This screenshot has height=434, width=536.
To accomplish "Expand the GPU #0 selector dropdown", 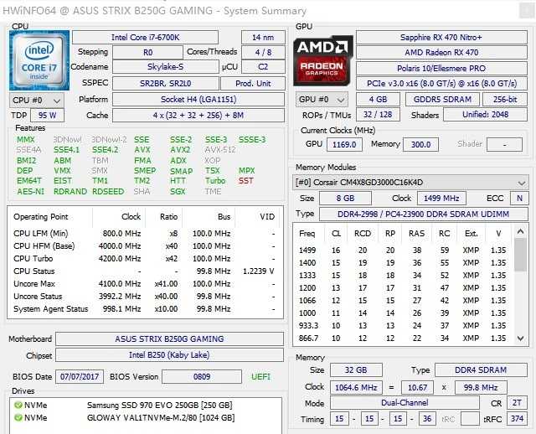I will tap(319, 100).
